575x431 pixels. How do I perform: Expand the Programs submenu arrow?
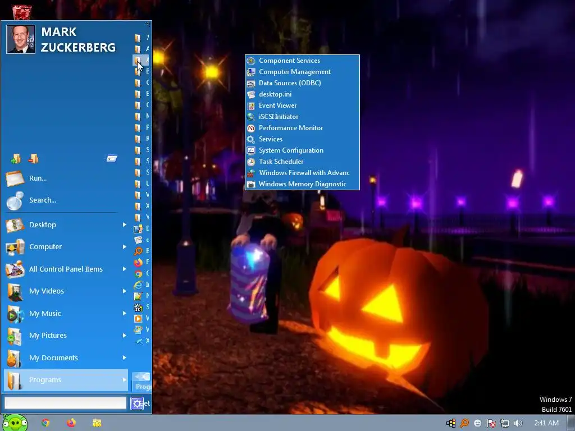[x=124, y=380]
